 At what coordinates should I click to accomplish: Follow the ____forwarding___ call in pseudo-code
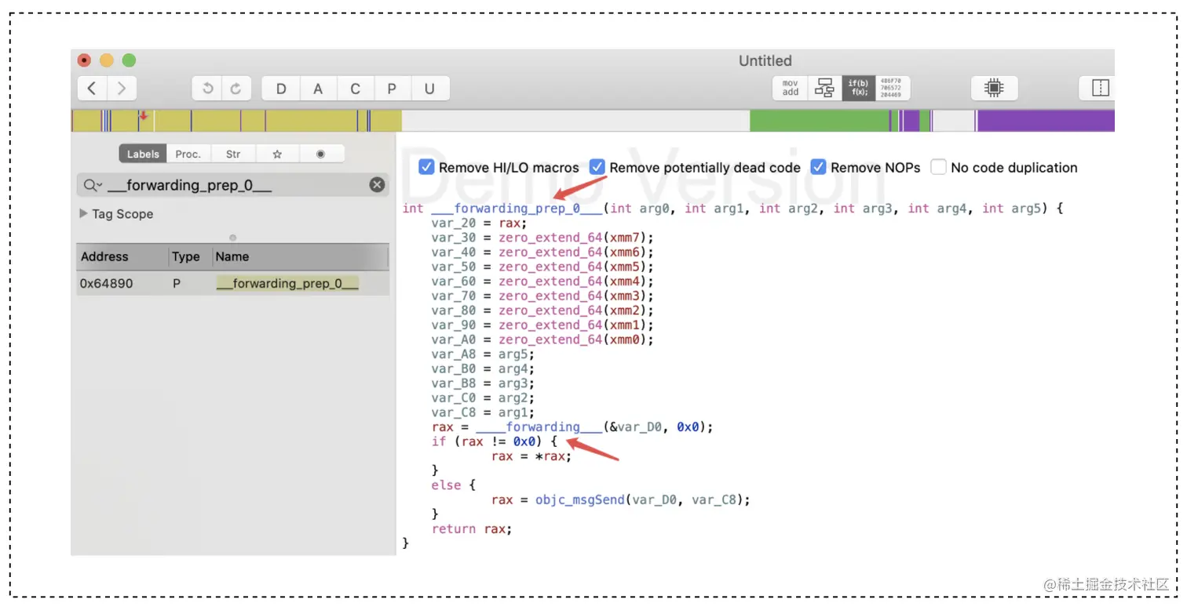(539, 427)
